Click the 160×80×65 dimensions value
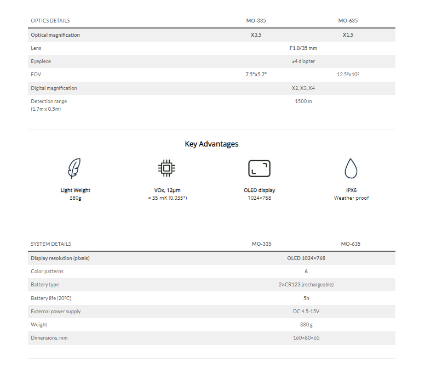This screenshot has height=367, width=425. click(x=306, y=338)
